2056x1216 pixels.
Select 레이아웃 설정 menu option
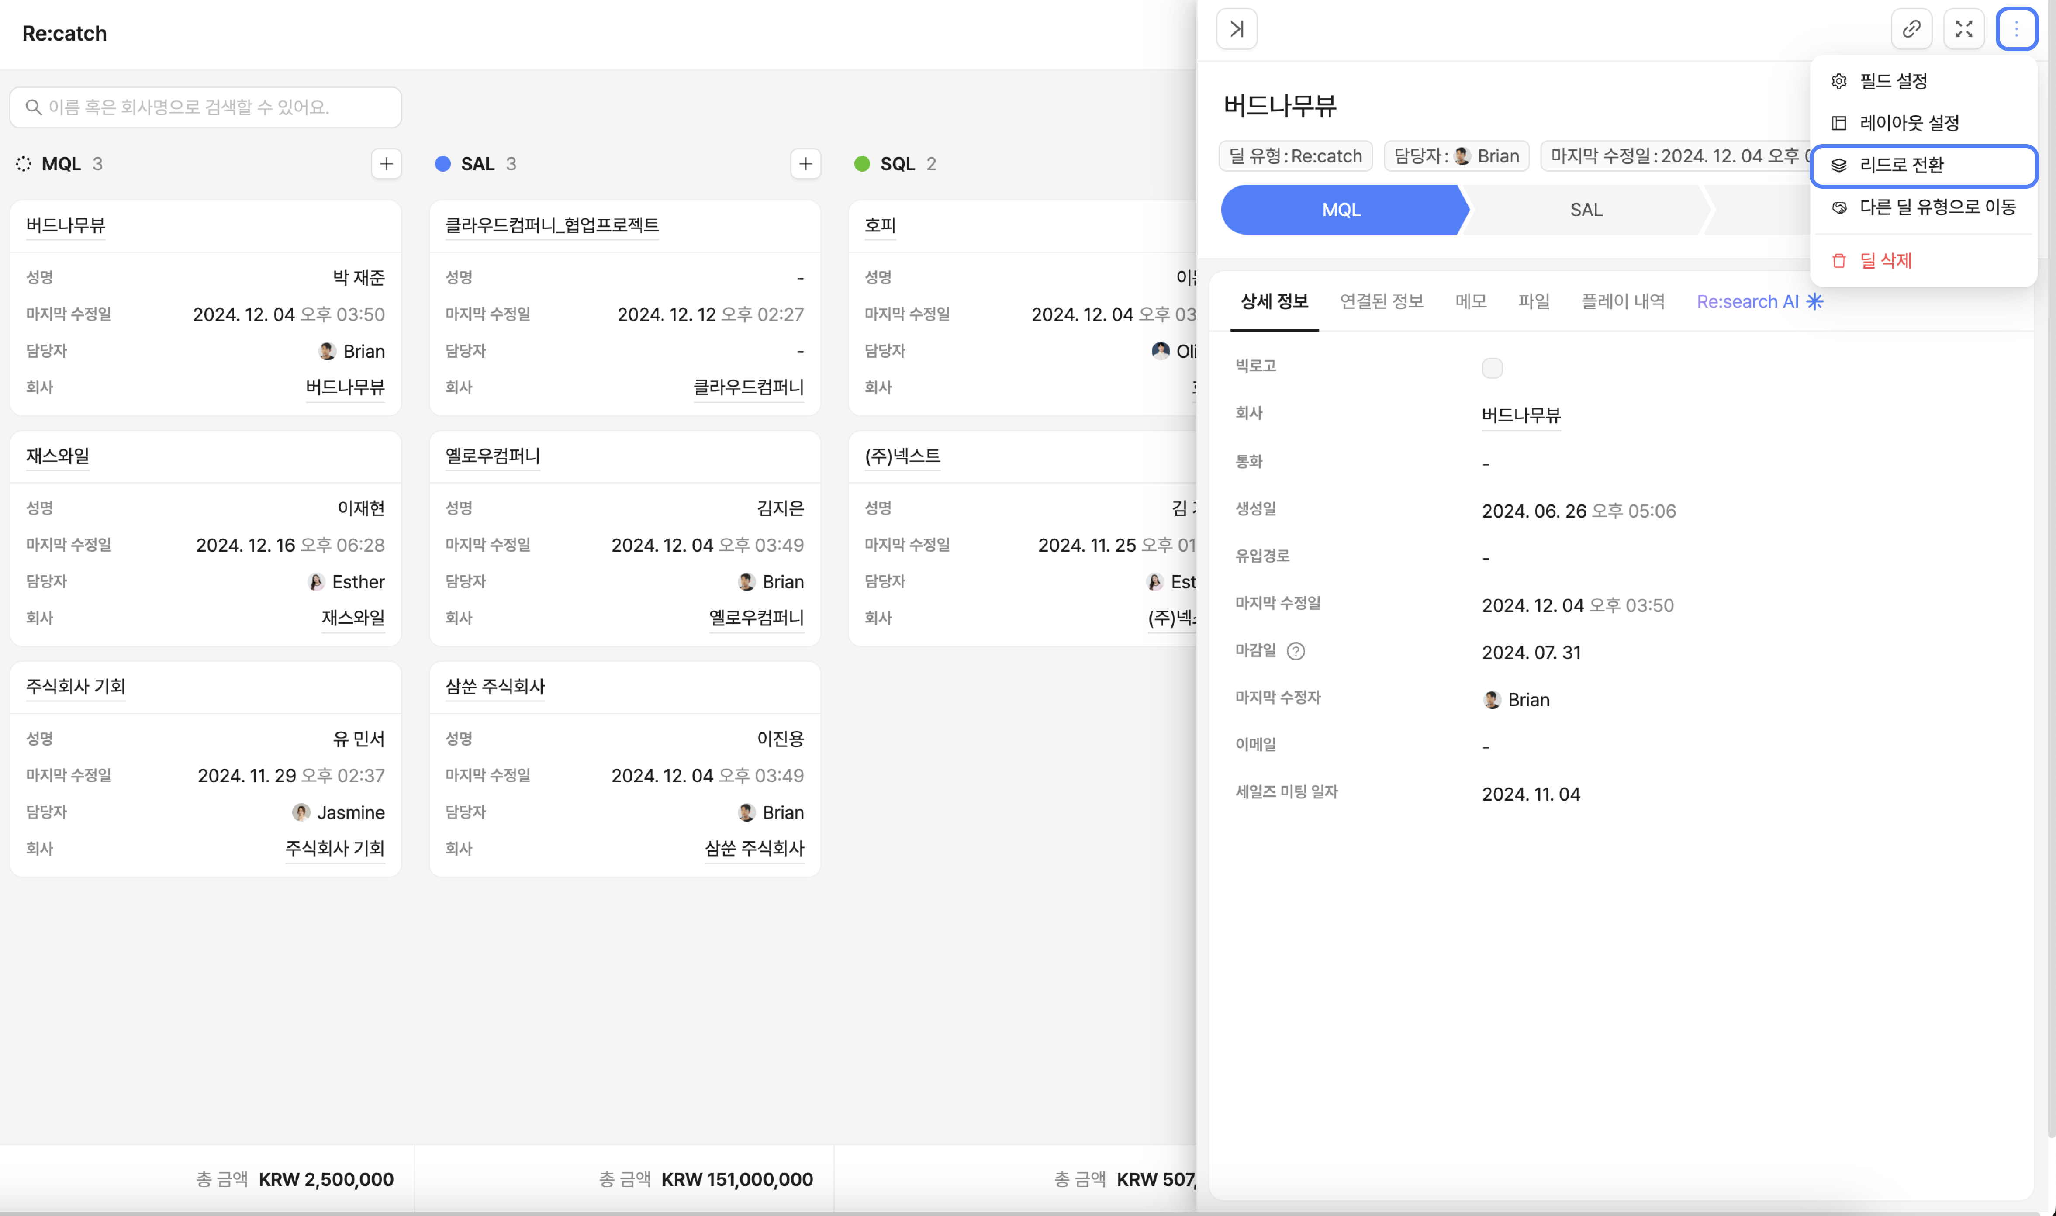tap(1908, 123)
